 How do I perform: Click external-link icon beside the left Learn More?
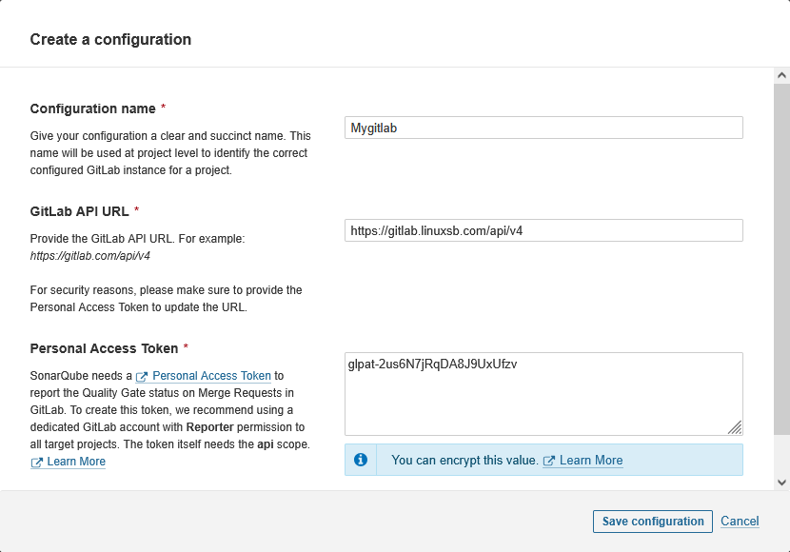37,463
